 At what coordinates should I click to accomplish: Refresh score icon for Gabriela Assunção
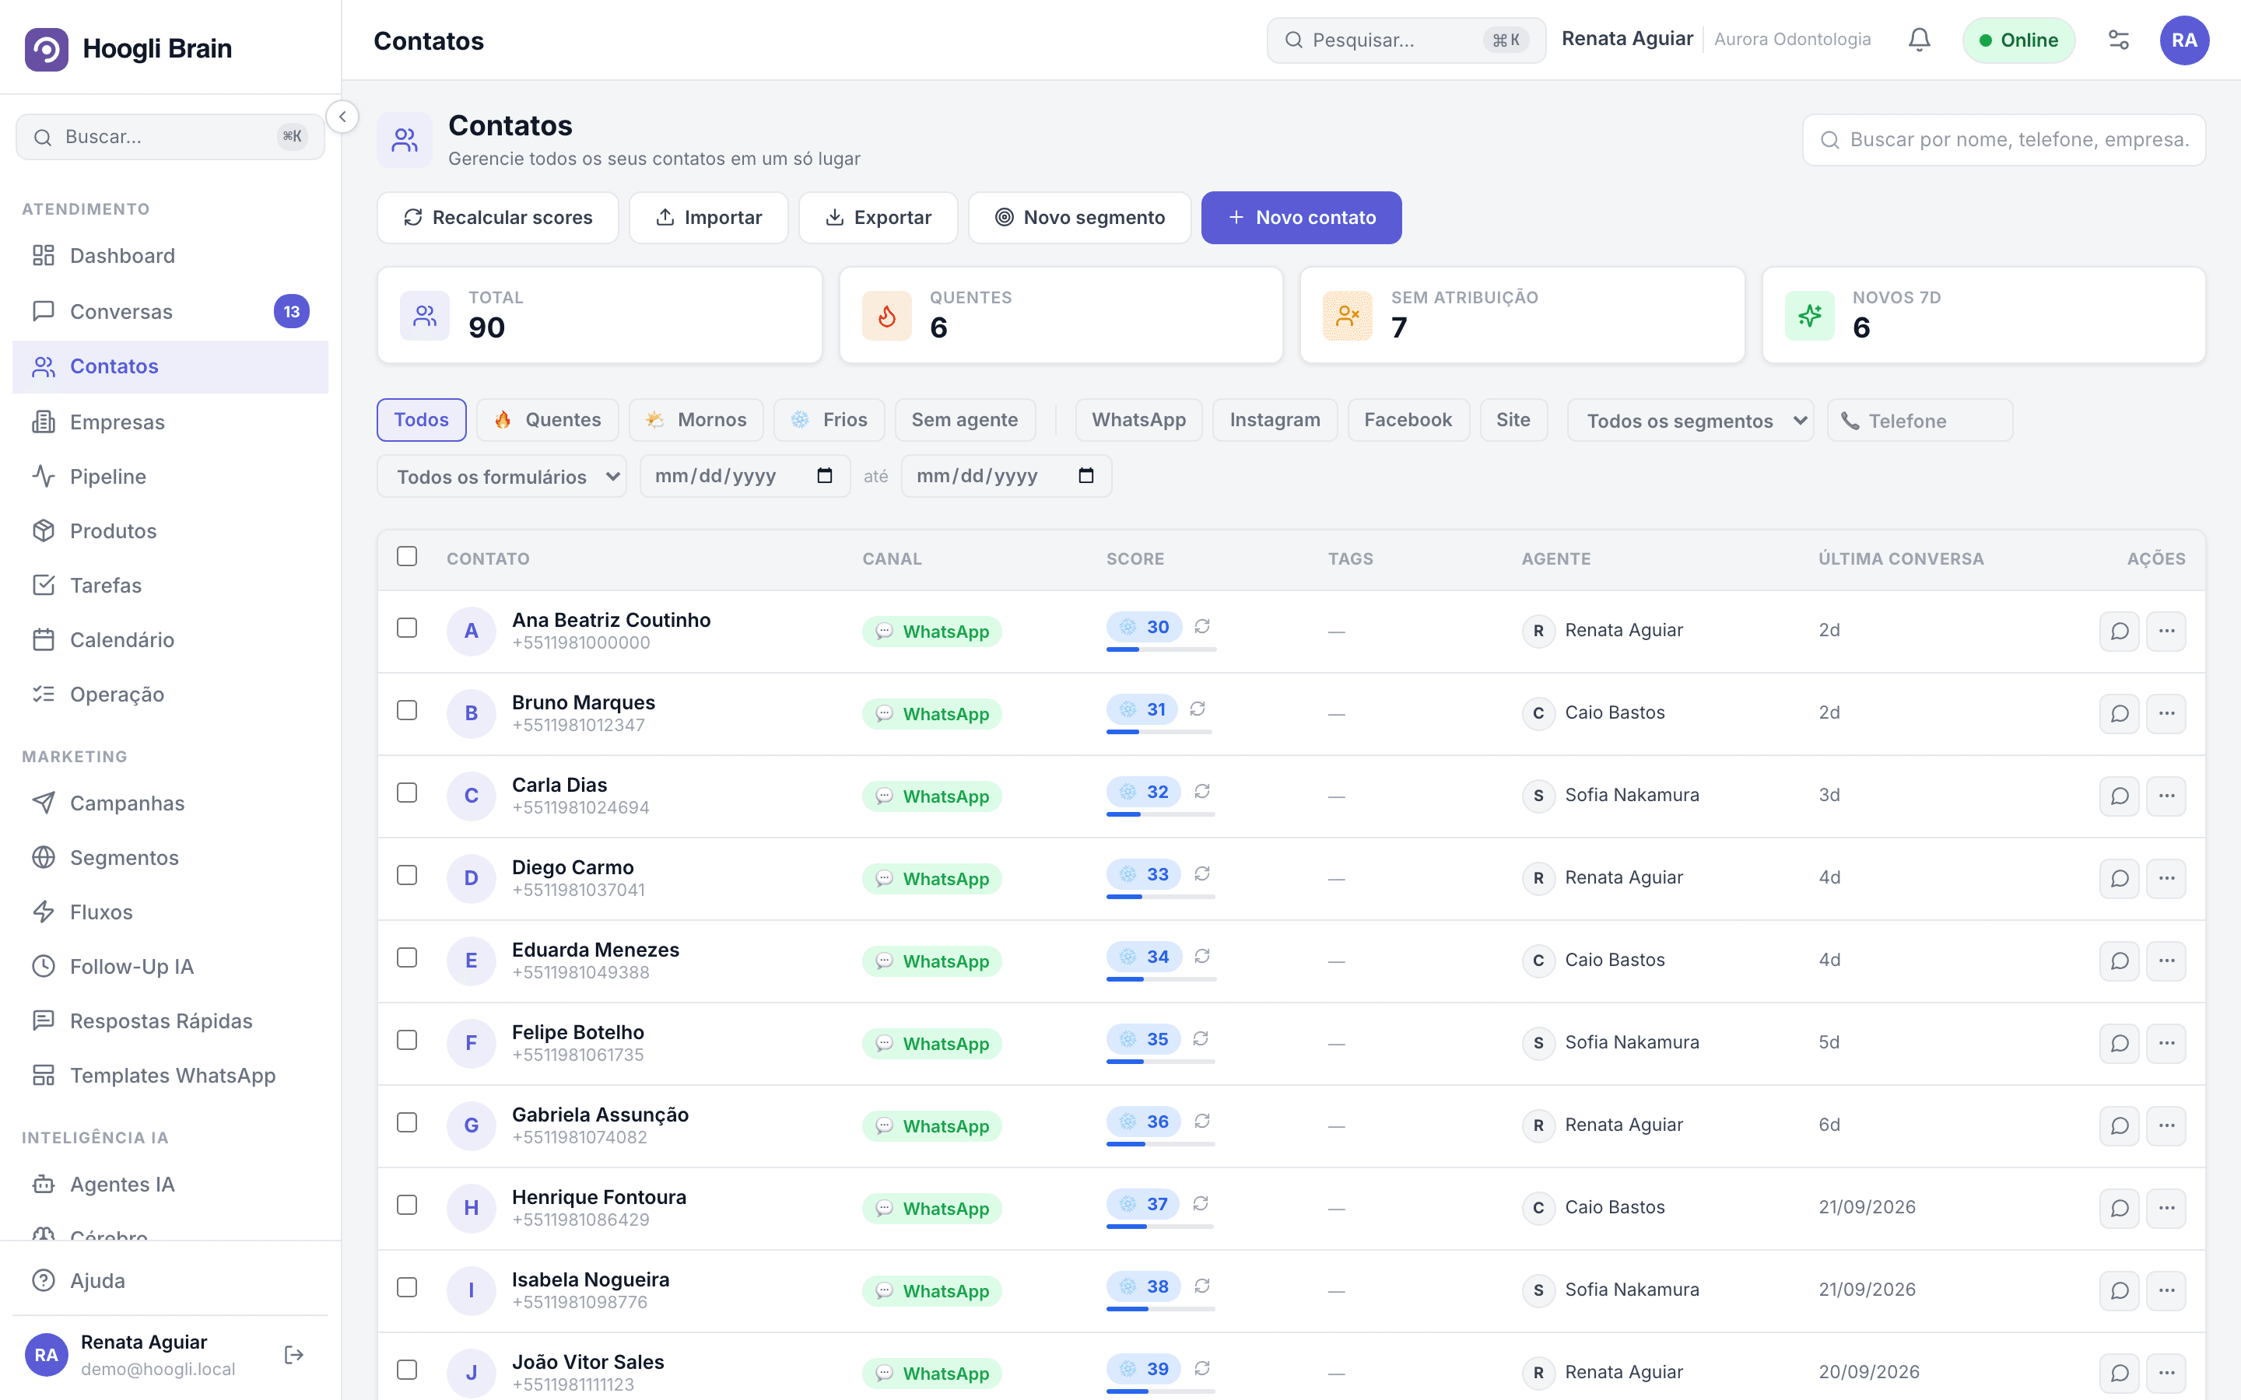tap(1202, 1122)
